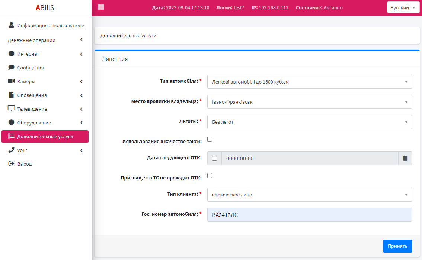Click the sign-out icon for Выход
The image size is (422, 260).
coord(11,163)
